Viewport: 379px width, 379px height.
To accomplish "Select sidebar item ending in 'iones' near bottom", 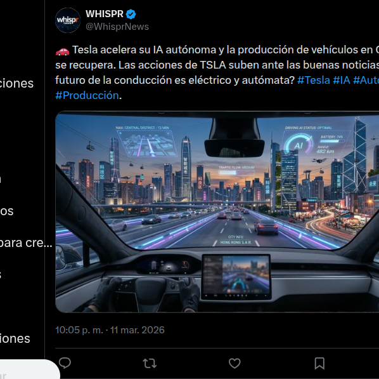I will click(x=15, y=338).
